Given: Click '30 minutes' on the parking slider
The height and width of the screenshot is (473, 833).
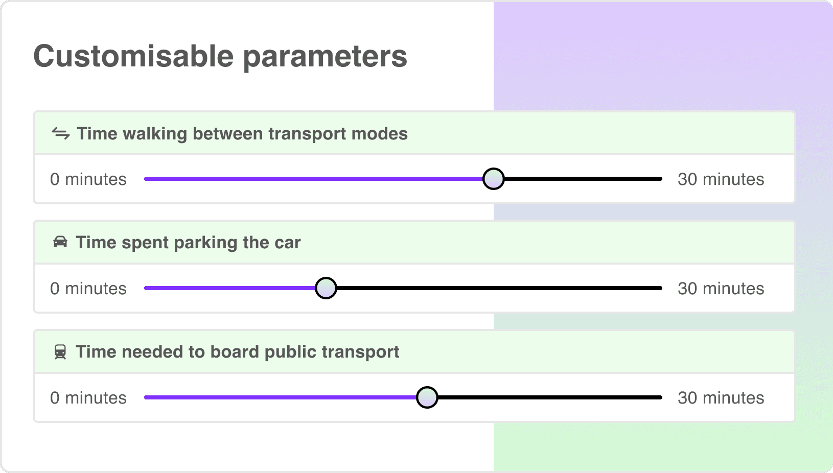Looking at the screenshot, I should point(721,288).
